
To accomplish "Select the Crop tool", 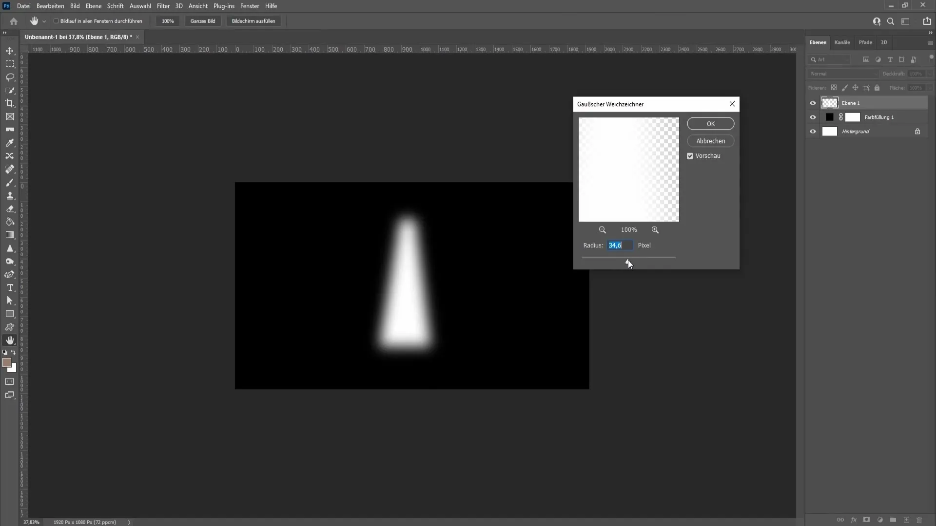I will coord(10,103).
